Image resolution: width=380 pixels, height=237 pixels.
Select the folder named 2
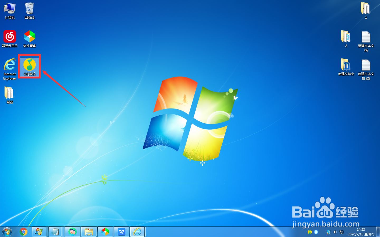coord(346,39)
